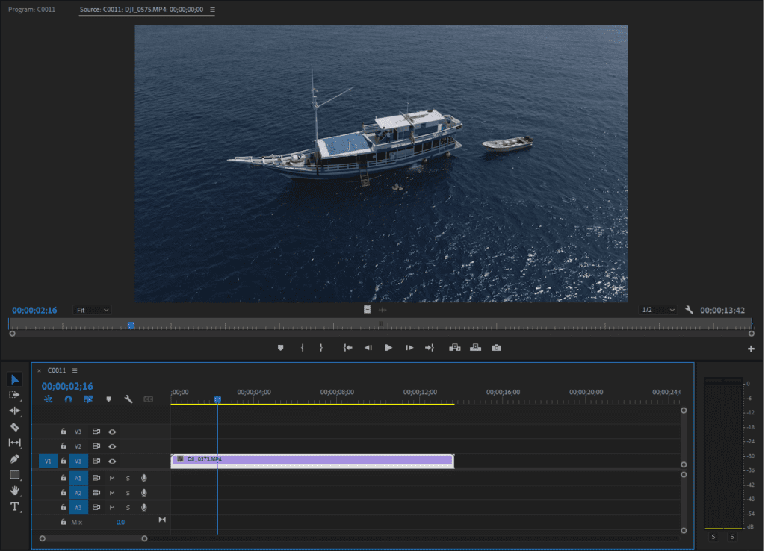
Task: Select the Ripple Edit tool
Action: click(x=15, y=411)
